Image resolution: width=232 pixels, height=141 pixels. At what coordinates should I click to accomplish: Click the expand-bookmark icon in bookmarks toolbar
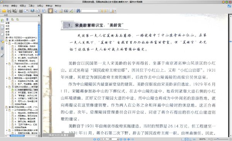(12, 19)
